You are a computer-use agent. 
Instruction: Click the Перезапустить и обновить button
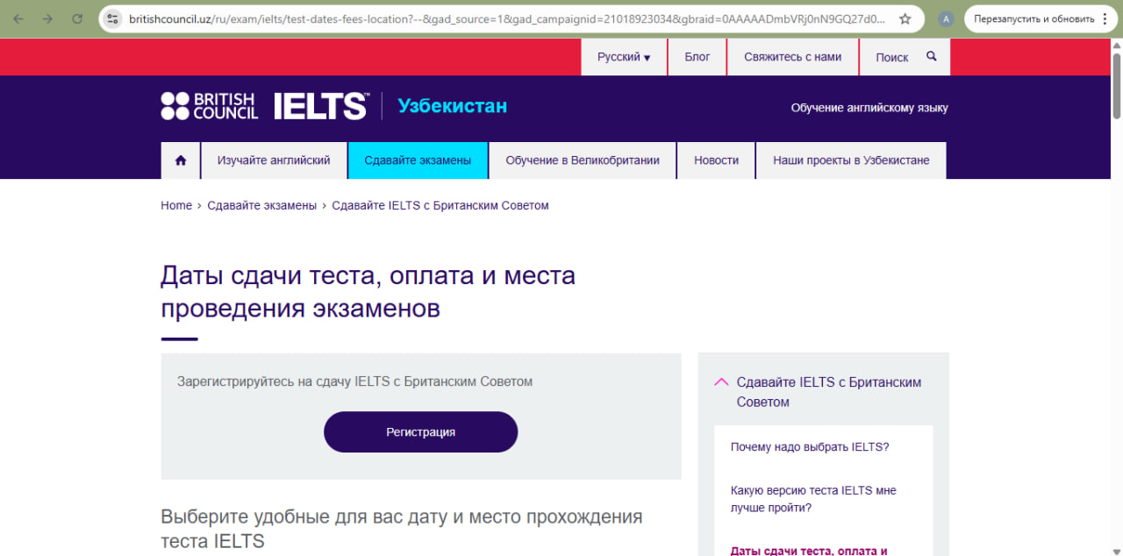[1034, 18]
